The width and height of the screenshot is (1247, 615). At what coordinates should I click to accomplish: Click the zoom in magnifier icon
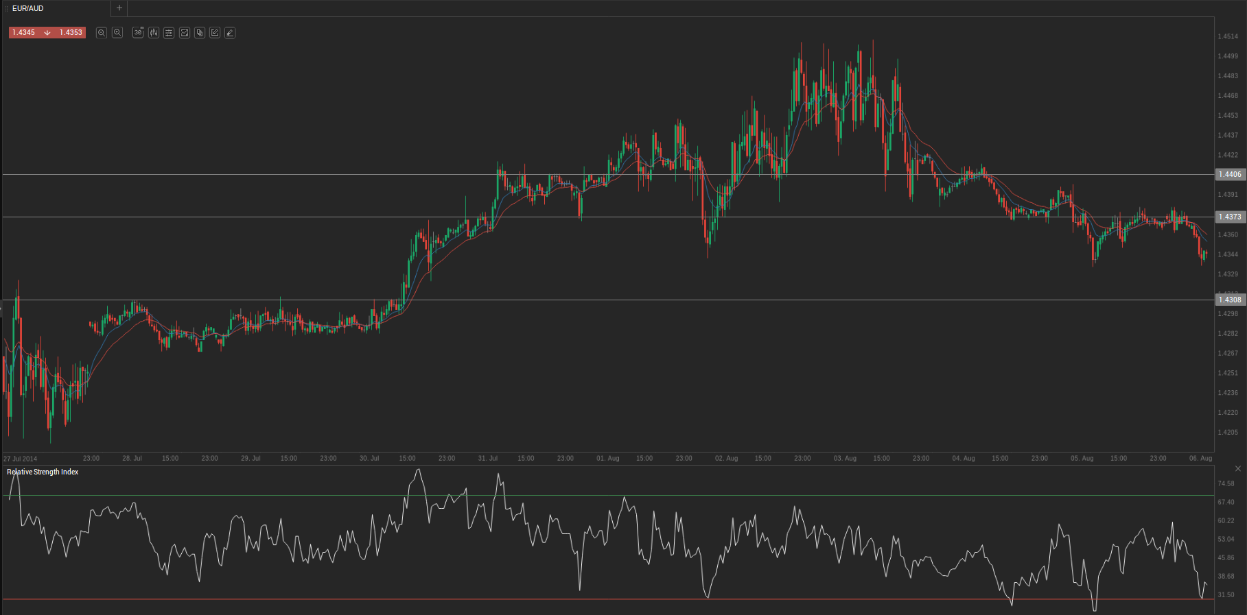point(117,33)
